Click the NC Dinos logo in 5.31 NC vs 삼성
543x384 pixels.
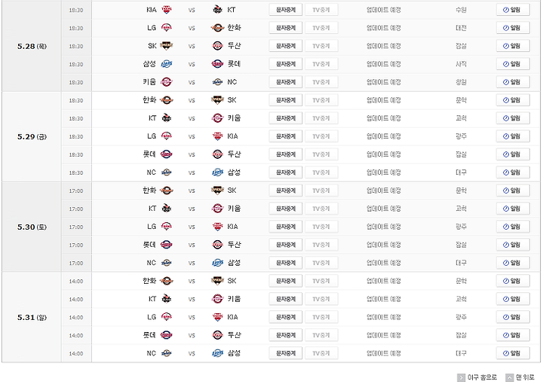point(167,353)
